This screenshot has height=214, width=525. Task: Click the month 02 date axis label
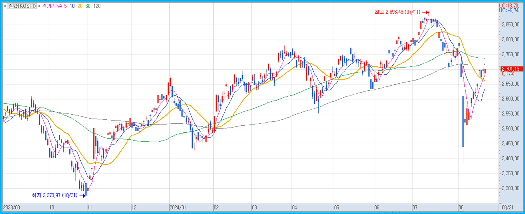216,208
